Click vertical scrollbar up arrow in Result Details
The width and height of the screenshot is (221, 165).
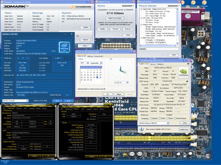pyautogui.click(x=177, y=9)
